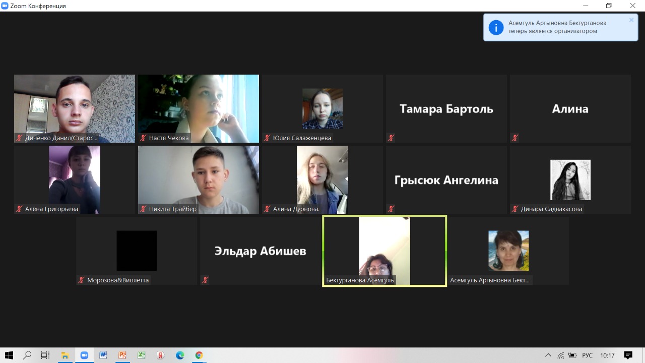
Task: Click the Диченко Данил(Старос... name label
Action: [x=61, y=138]
